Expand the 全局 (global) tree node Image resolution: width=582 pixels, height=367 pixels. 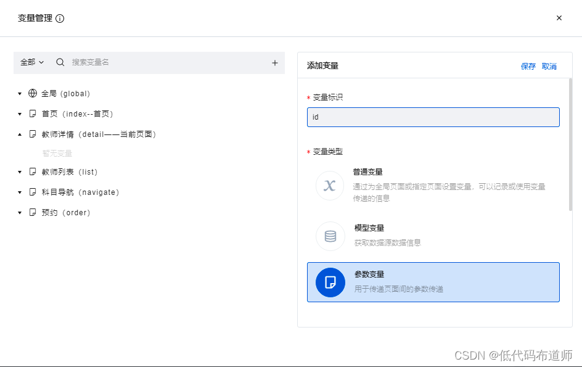pos(20,94)
